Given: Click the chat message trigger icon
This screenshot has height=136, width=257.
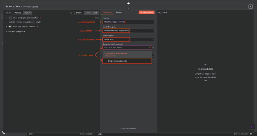Looking at the screenshot, I should pyautogui.click(x=10, y=26).
